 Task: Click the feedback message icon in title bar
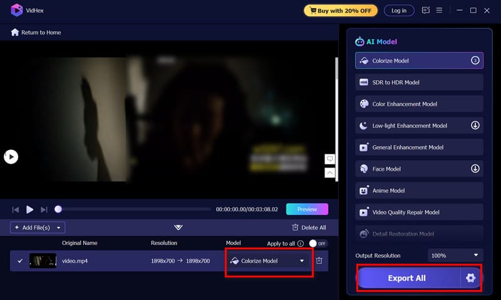point(426,11)
